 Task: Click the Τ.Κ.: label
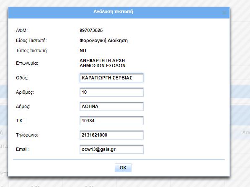tap(21, 121)
